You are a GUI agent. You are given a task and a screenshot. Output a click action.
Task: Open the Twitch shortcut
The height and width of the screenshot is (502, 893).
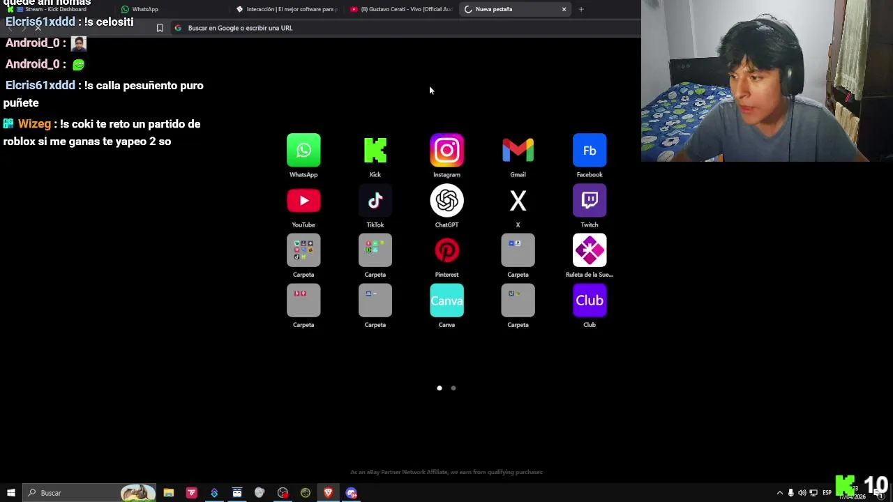(590, 201)
